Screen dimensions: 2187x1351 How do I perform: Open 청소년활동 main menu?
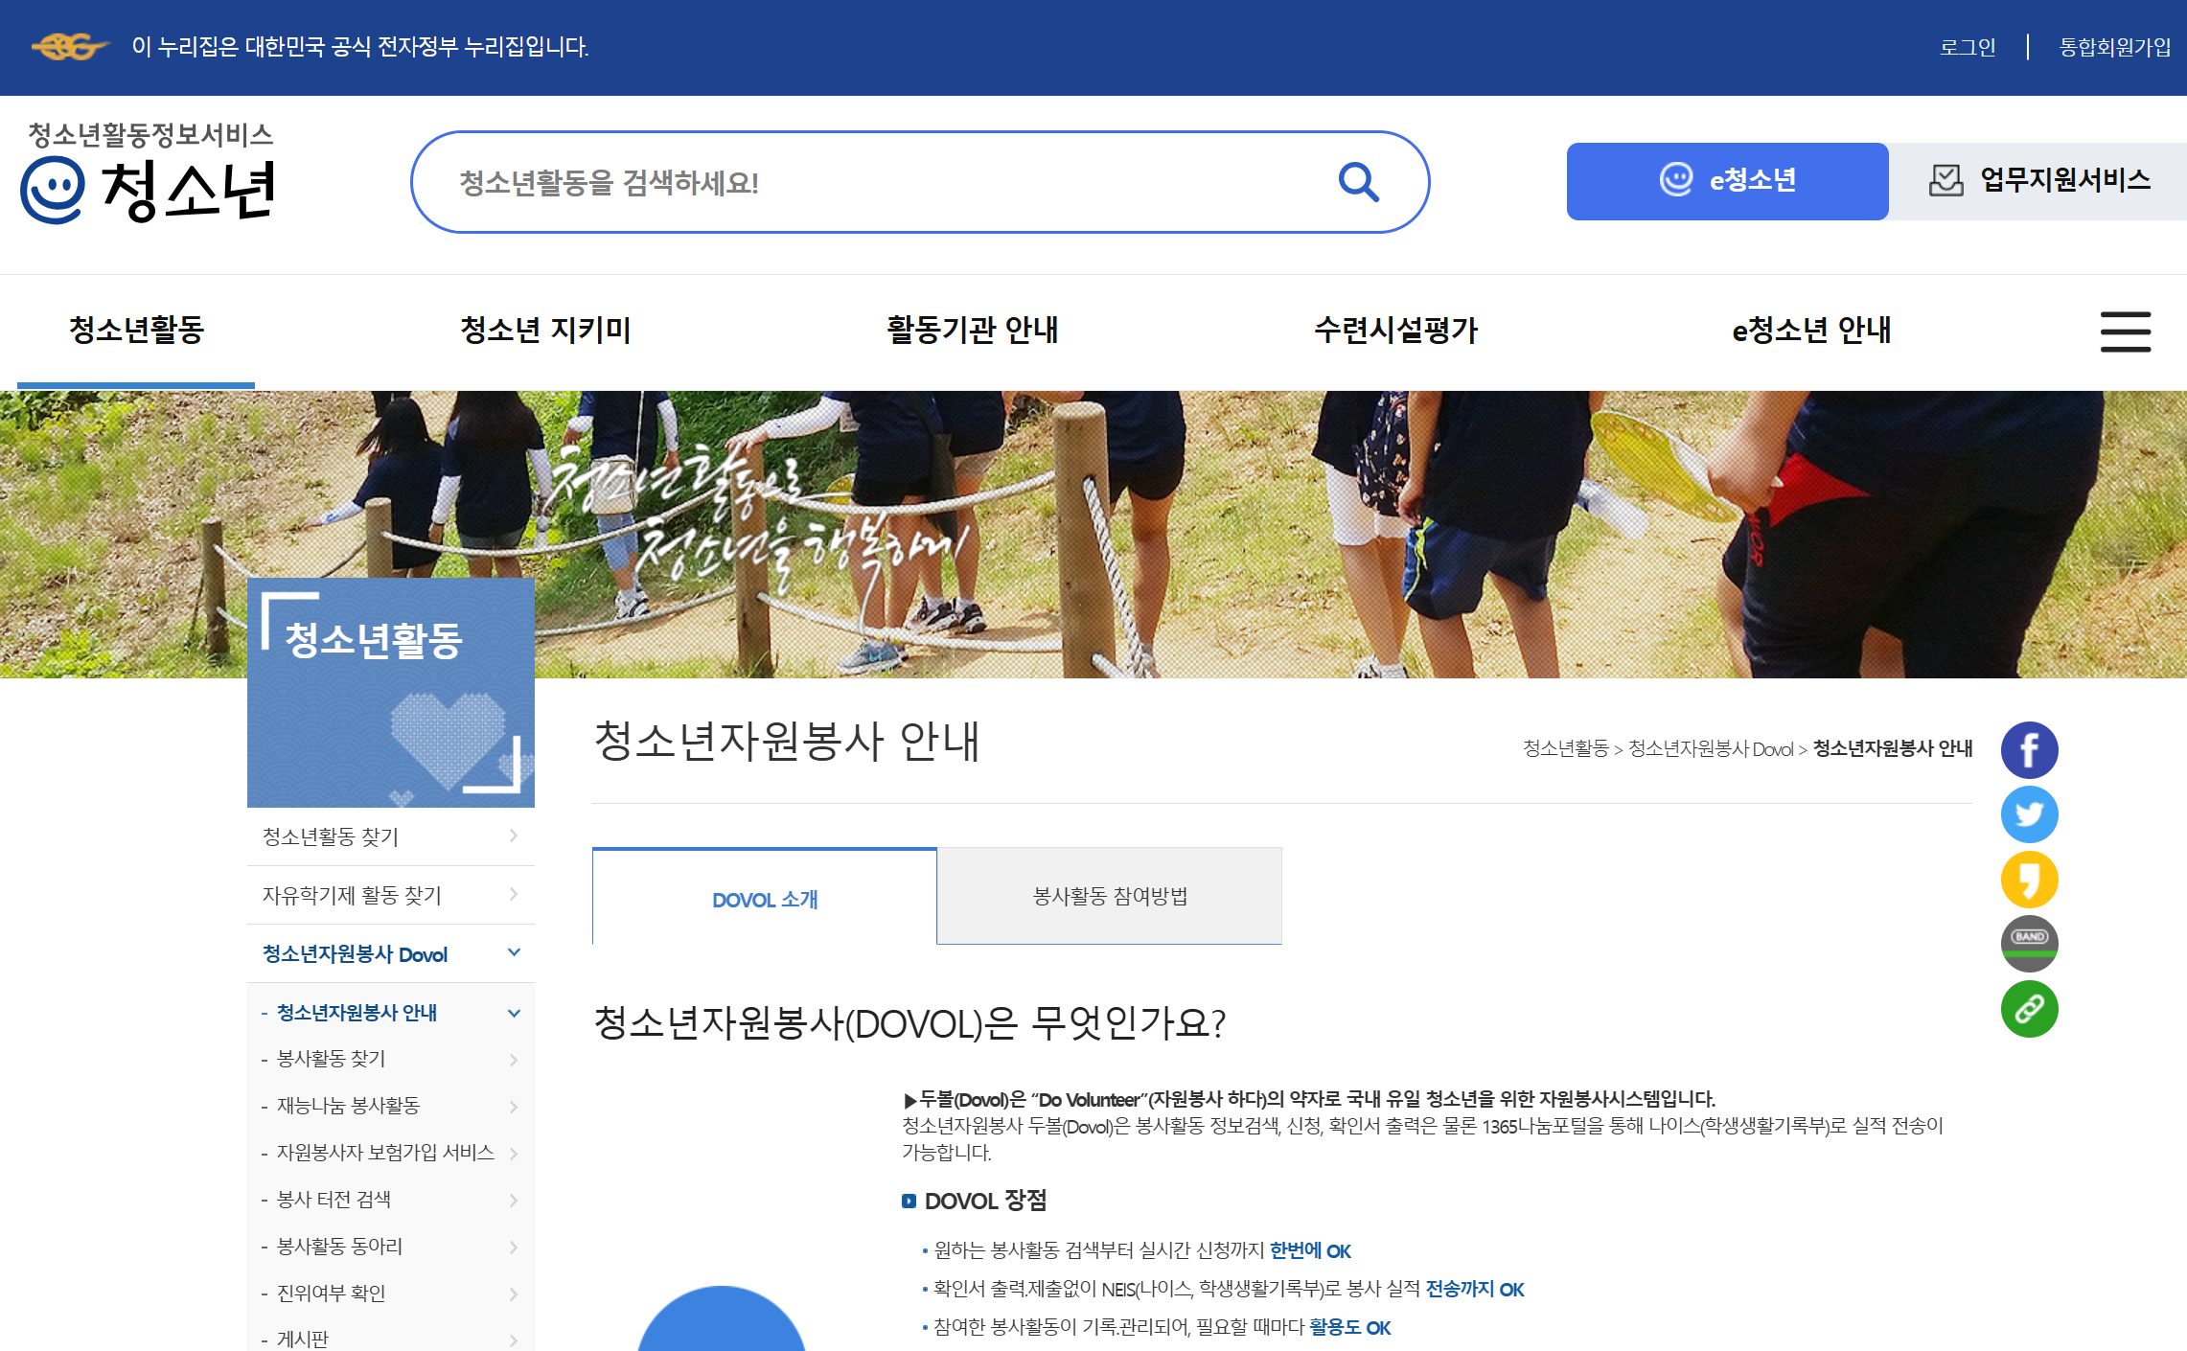pyautogui.click(x=136, y=331)
